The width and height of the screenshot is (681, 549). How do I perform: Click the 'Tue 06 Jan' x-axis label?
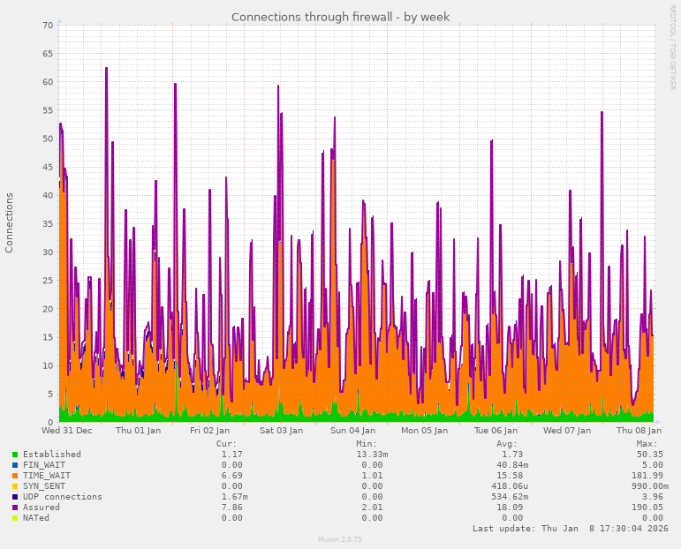coord(496,431)
